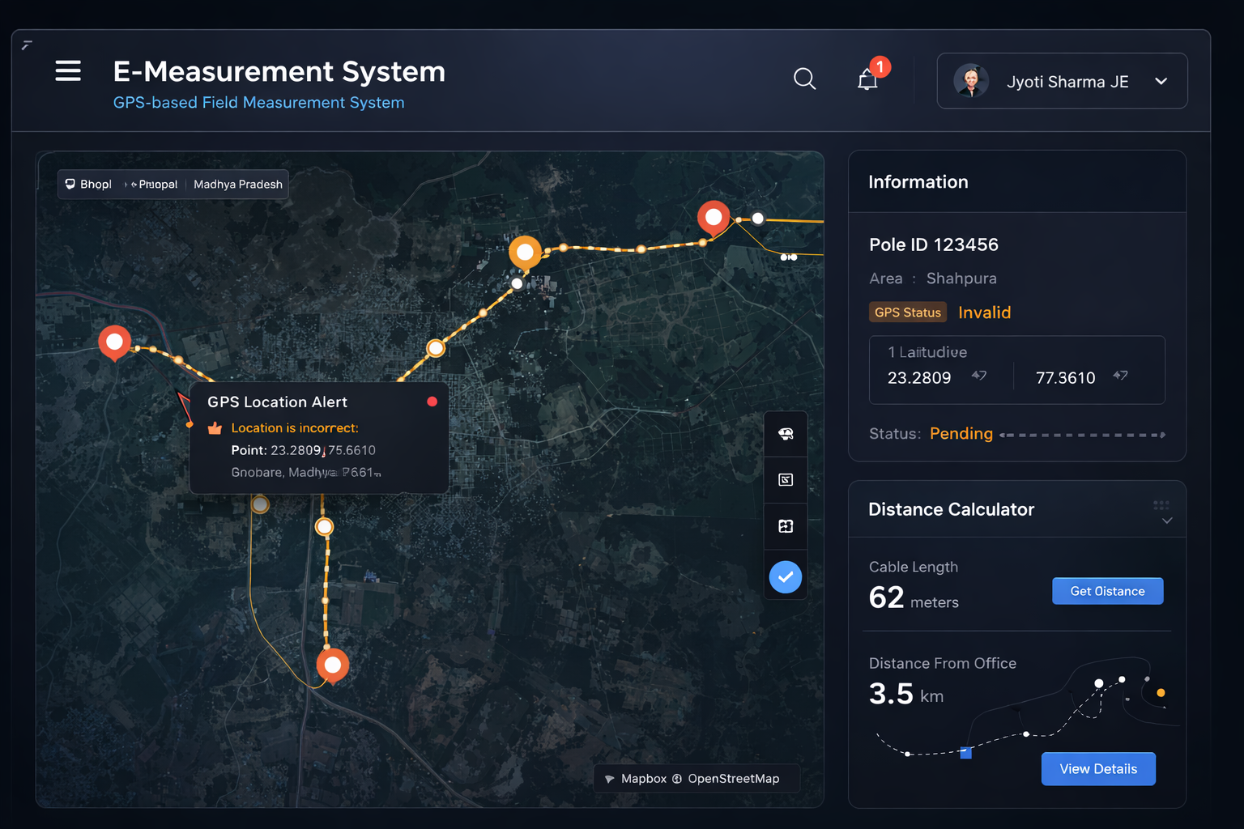Copy the longitude coordinate using its copy icon
The width and height of the screenshot is (1244, 829).
1122,376
